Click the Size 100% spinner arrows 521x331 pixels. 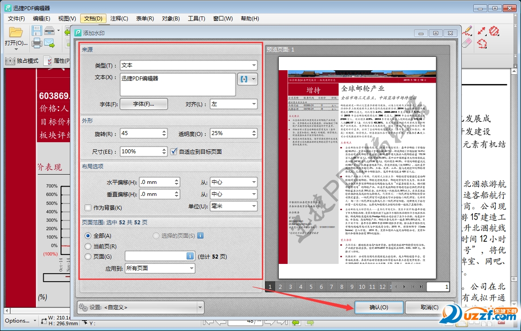[164, 152]
